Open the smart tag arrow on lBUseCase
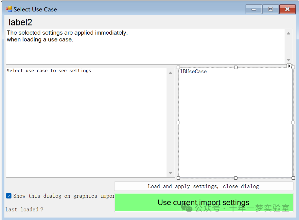Viewport: 299px width, 220px height. pyautogui.click(x=289, y=66)
